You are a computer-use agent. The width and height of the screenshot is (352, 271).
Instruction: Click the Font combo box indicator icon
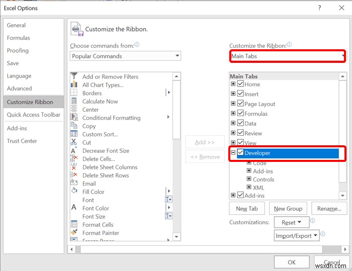coord(168,200)
